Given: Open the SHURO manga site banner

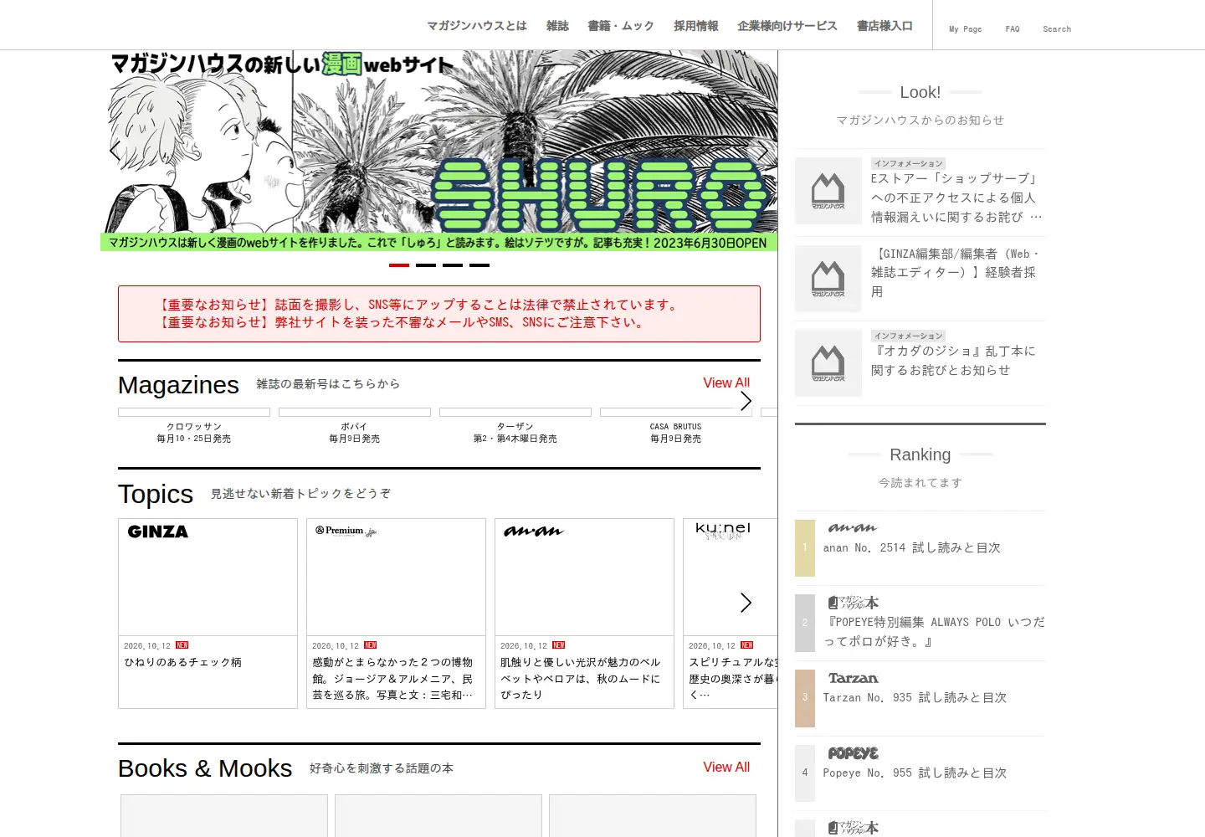Looking at the screenshot, I should pos(438,151).
